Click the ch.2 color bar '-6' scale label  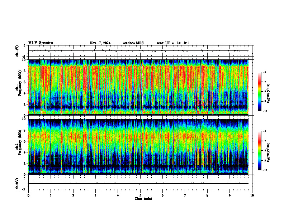(265, 131)
